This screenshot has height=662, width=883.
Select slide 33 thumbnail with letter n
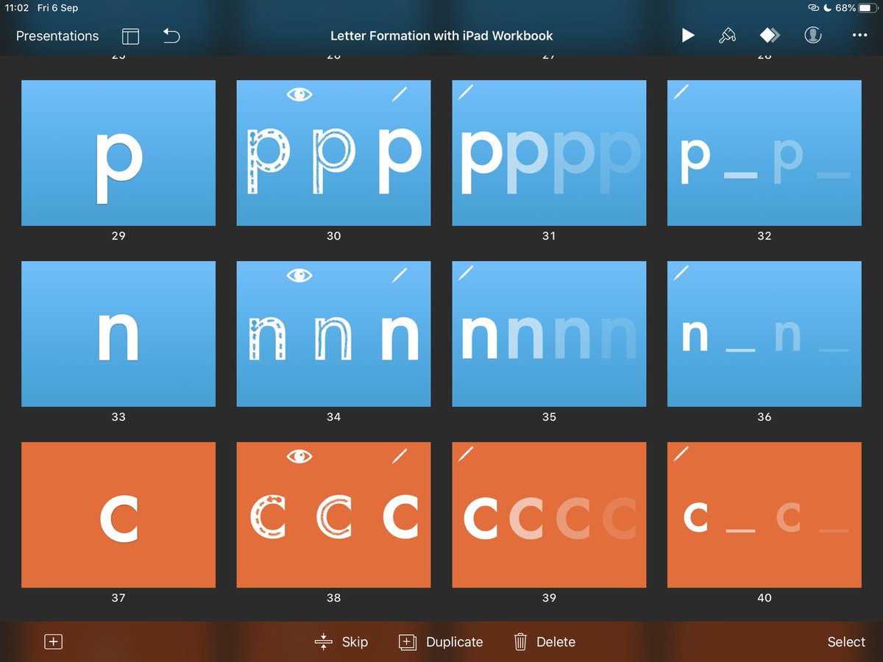click(118, 334)
